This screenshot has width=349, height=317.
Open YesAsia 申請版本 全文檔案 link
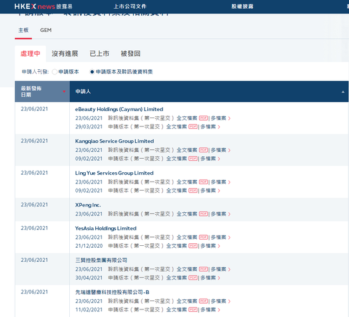coord(176,246)
